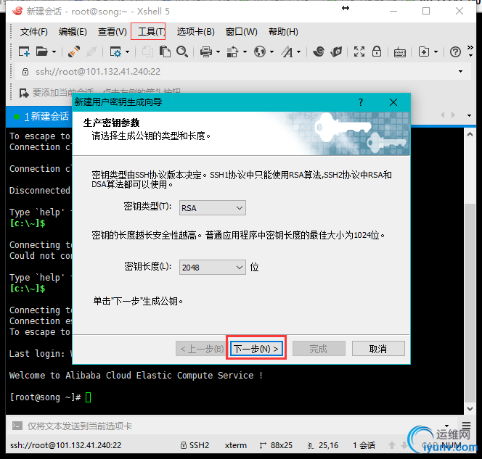This screenshot has width=482, height=459.
Task: Click the Xftp swirl icon in toolbar
Action: [319, 51]
